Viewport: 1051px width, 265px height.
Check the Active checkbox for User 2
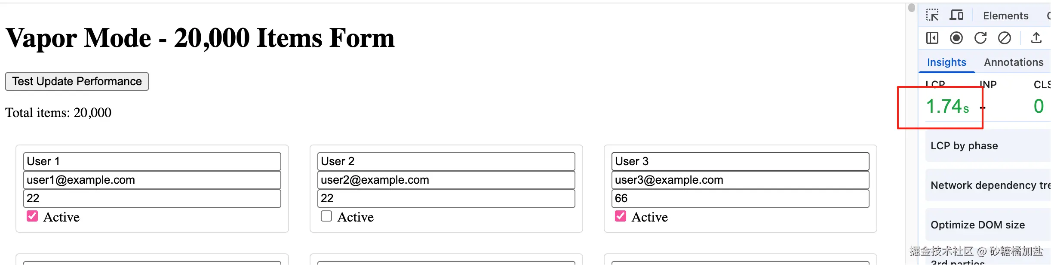tap(326, 216)
